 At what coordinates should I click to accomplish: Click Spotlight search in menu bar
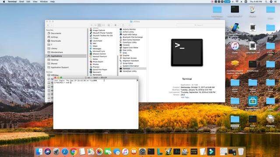266,2
